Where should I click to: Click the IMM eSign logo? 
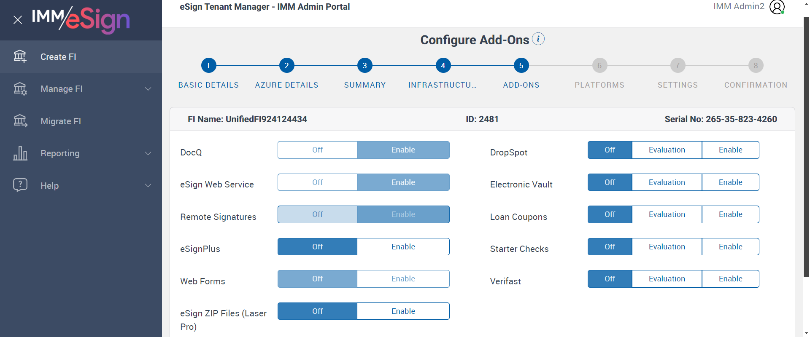pyautogui.click(x=81, y=19)
